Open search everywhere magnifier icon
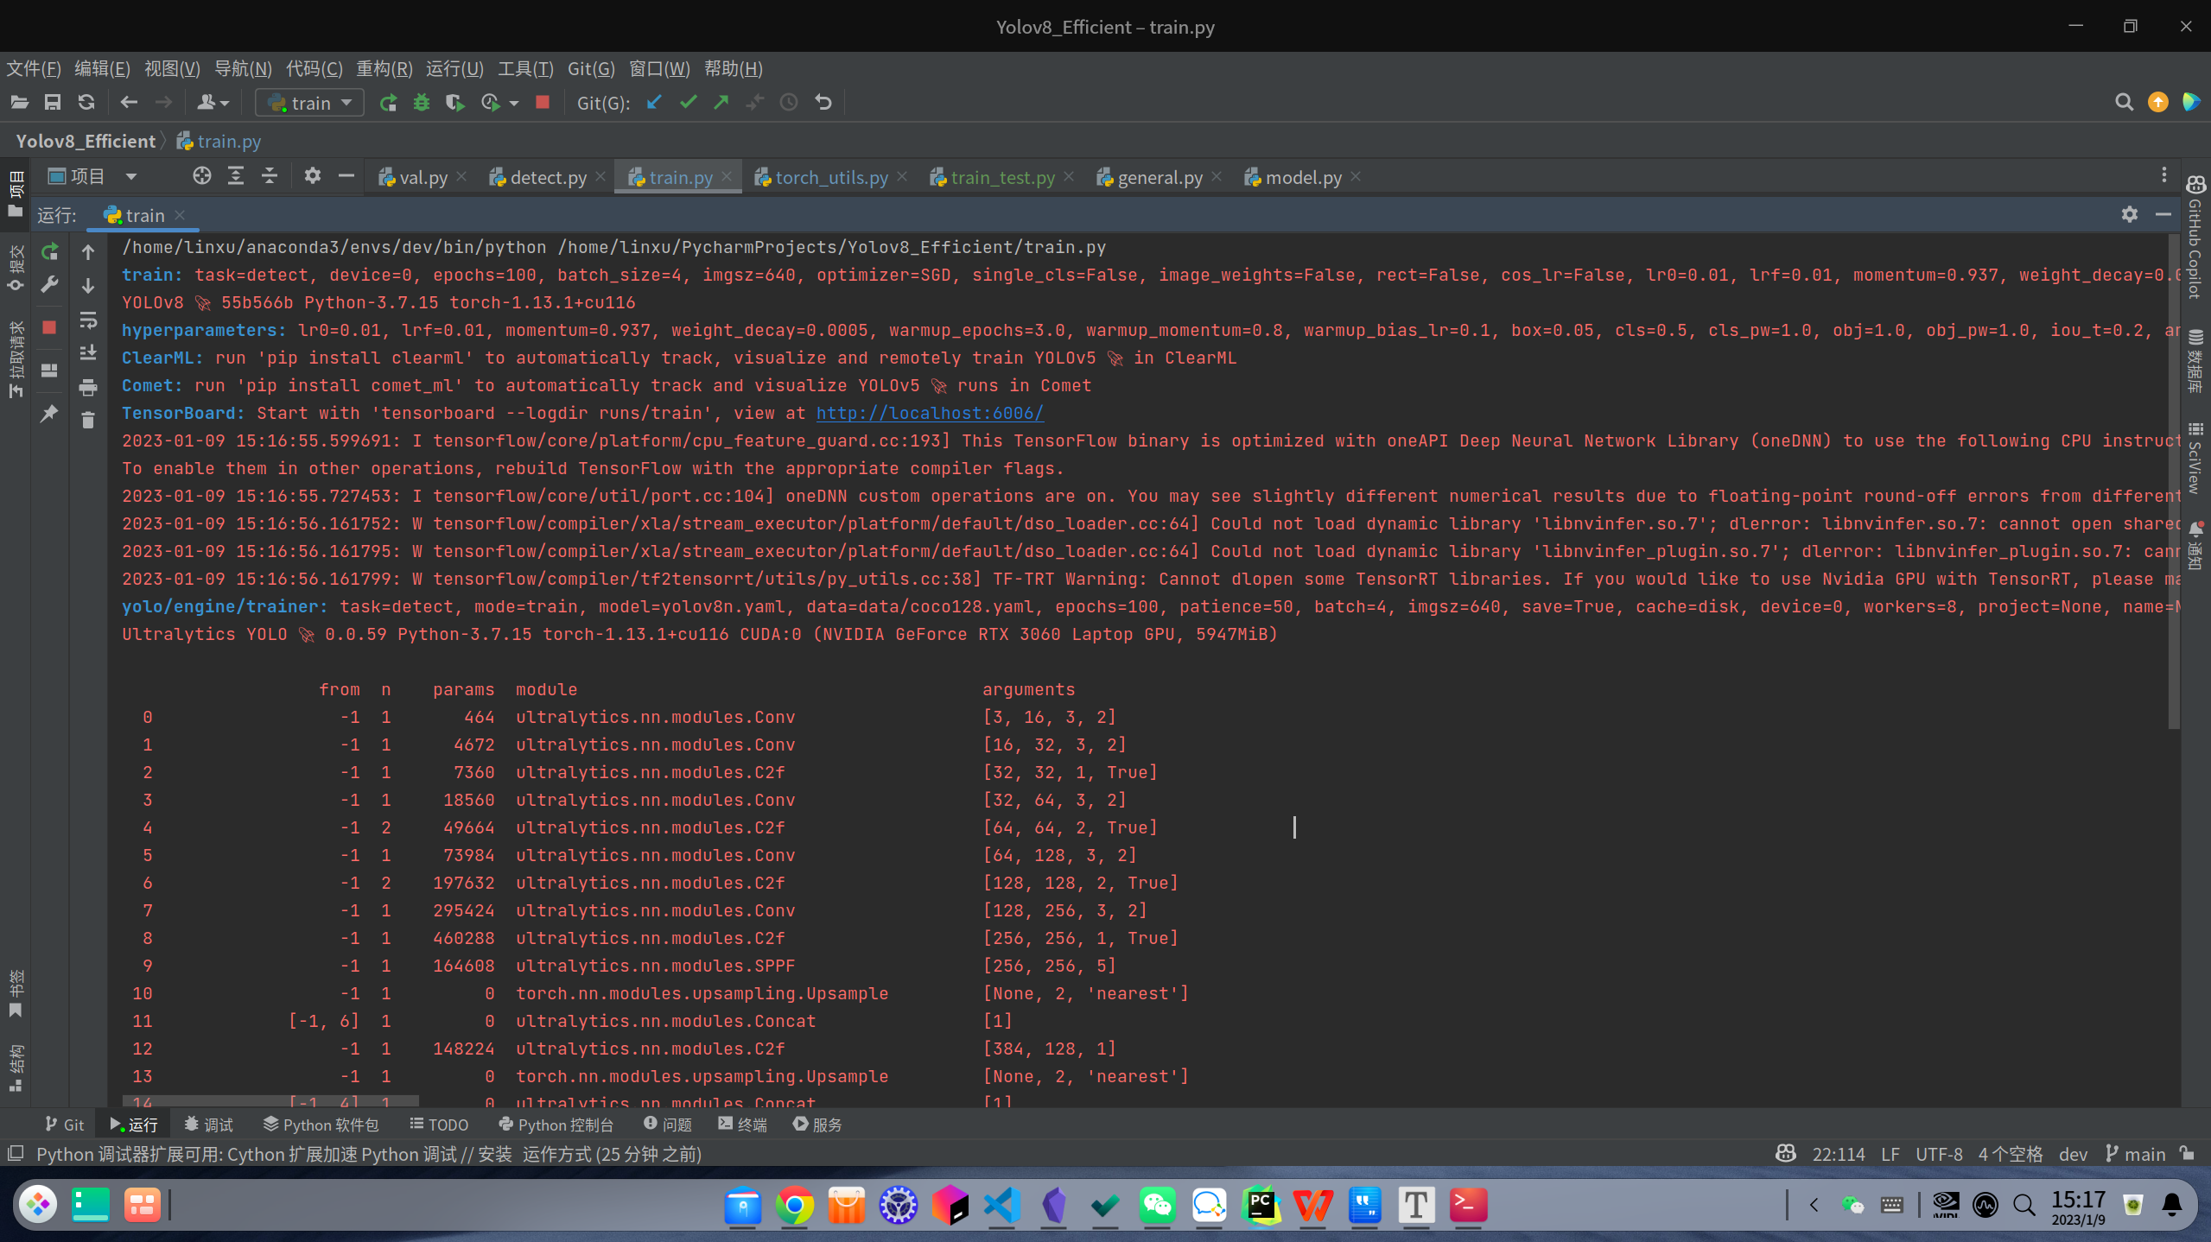 pyautogui.click(x=2124, y=103)
